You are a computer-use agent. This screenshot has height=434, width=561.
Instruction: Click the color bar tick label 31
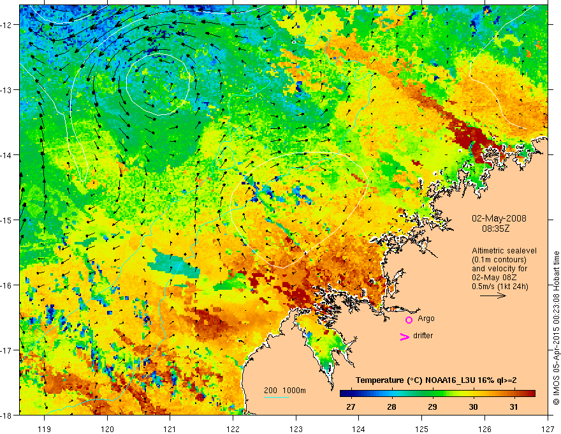tap(514, 407)
